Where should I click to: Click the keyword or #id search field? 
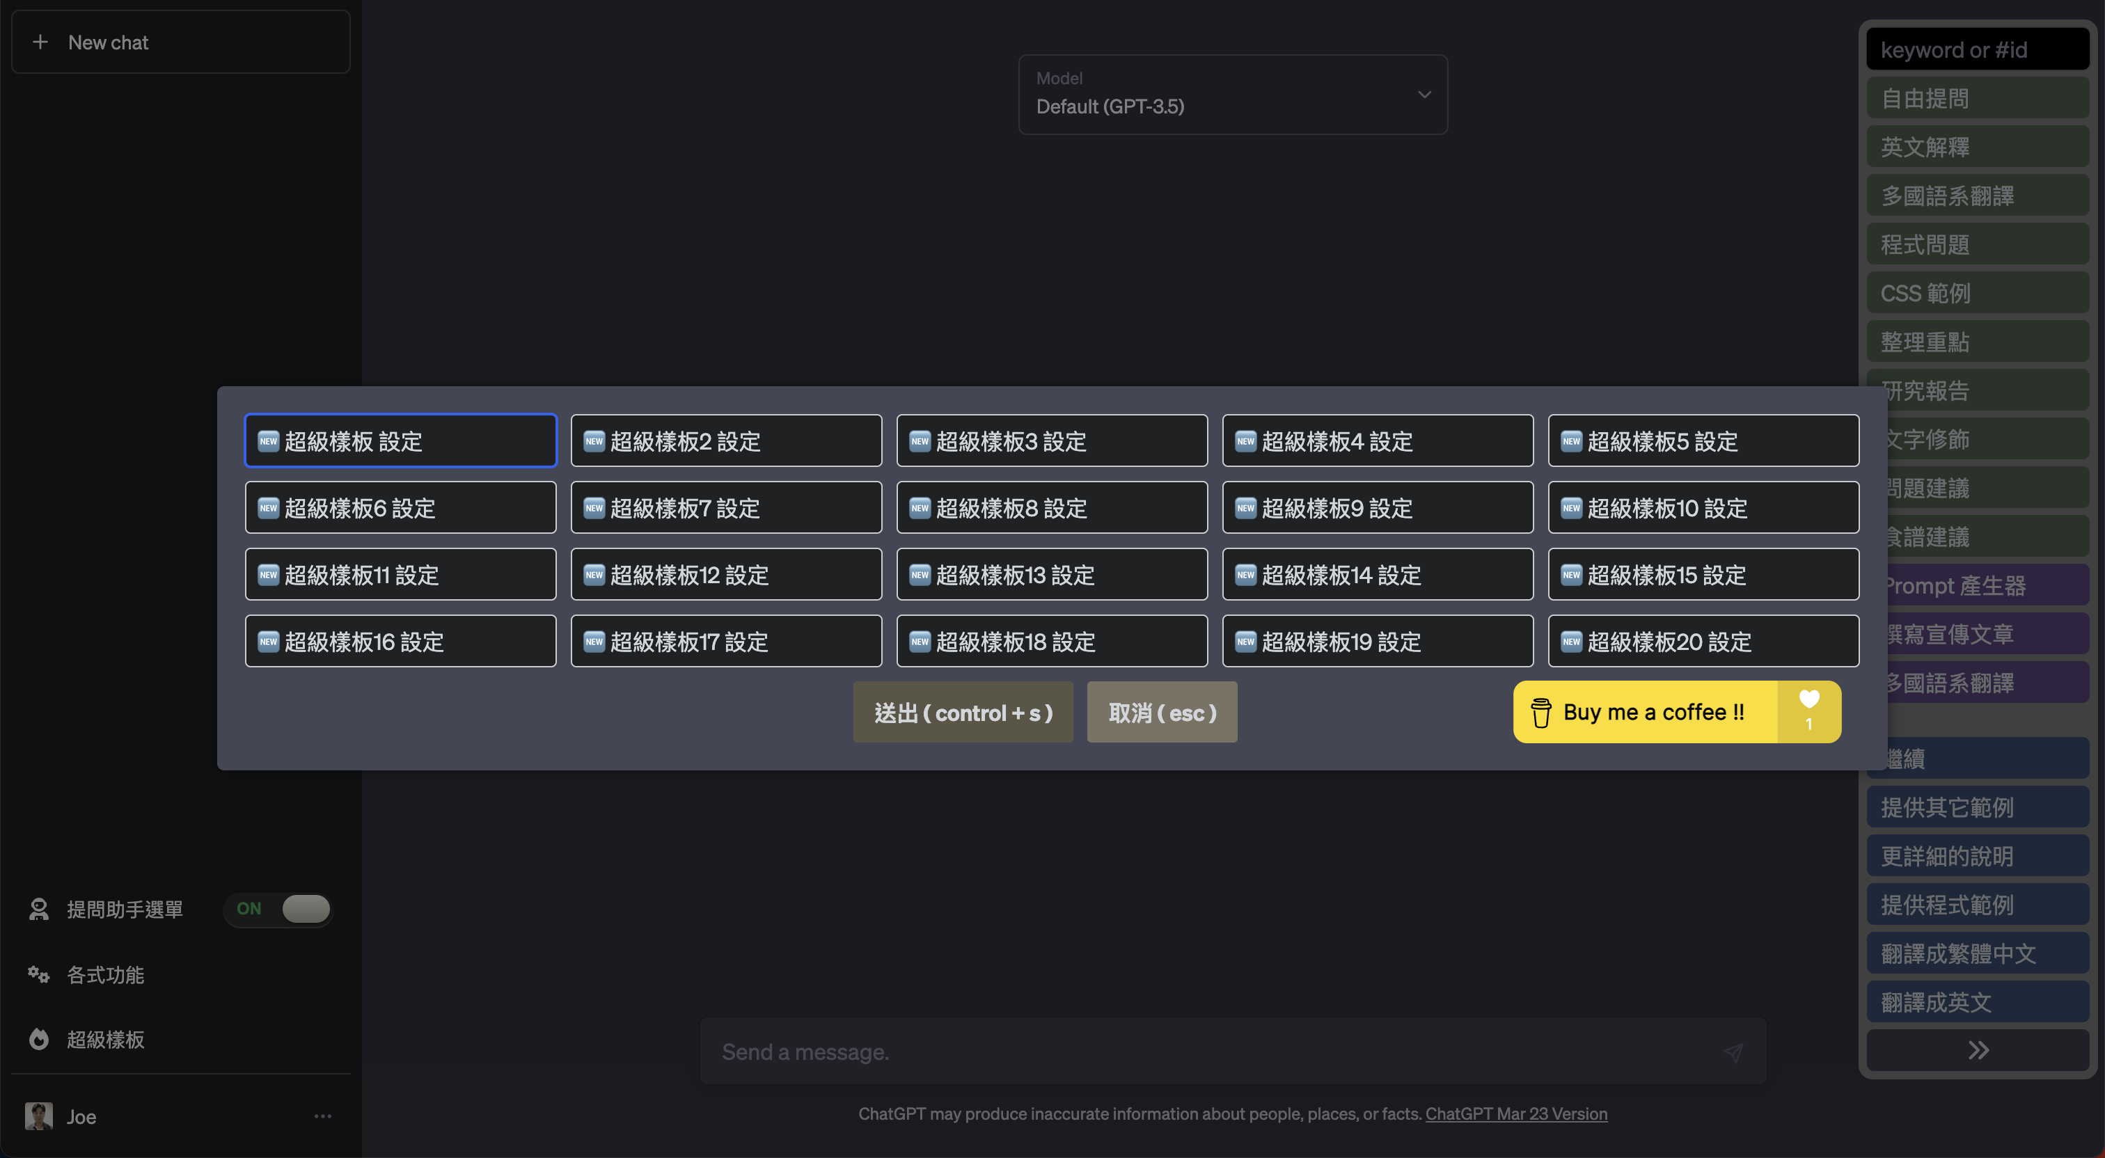[1978, 50]
